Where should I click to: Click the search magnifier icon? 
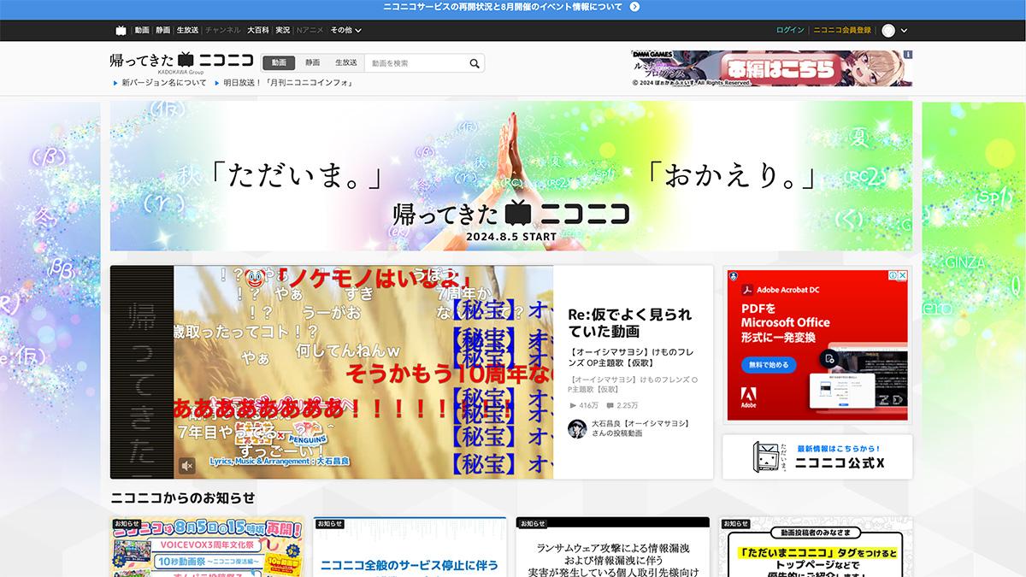474,62
